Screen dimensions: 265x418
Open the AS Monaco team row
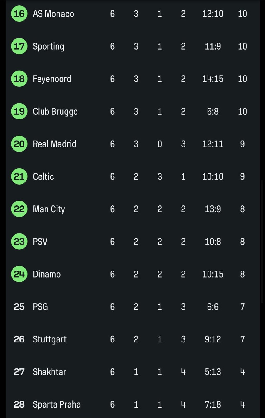pyautogui.click(x=132, y=14)
